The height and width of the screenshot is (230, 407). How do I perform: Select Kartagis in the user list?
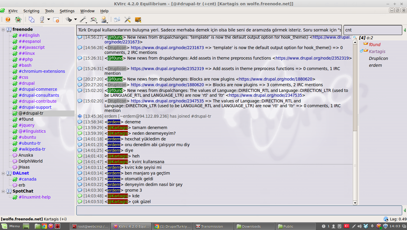point(377,52)
